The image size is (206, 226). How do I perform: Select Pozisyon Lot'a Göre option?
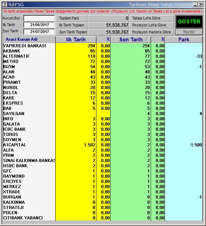pyautogui.click(x=151, y=25)
